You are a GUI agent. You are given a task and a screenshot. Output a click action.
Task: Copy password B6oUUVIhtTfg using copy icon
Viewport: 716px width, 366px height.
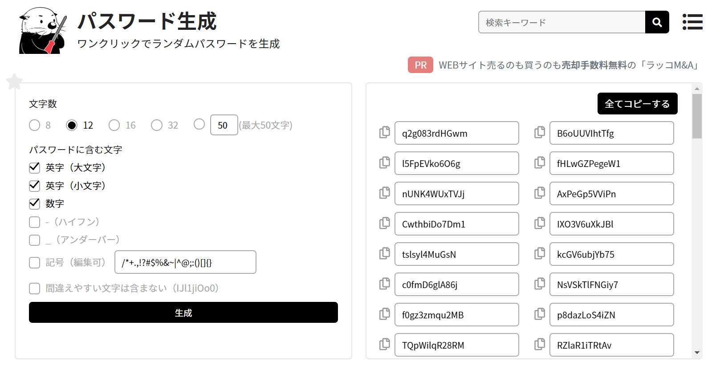[x=540, y=133]
